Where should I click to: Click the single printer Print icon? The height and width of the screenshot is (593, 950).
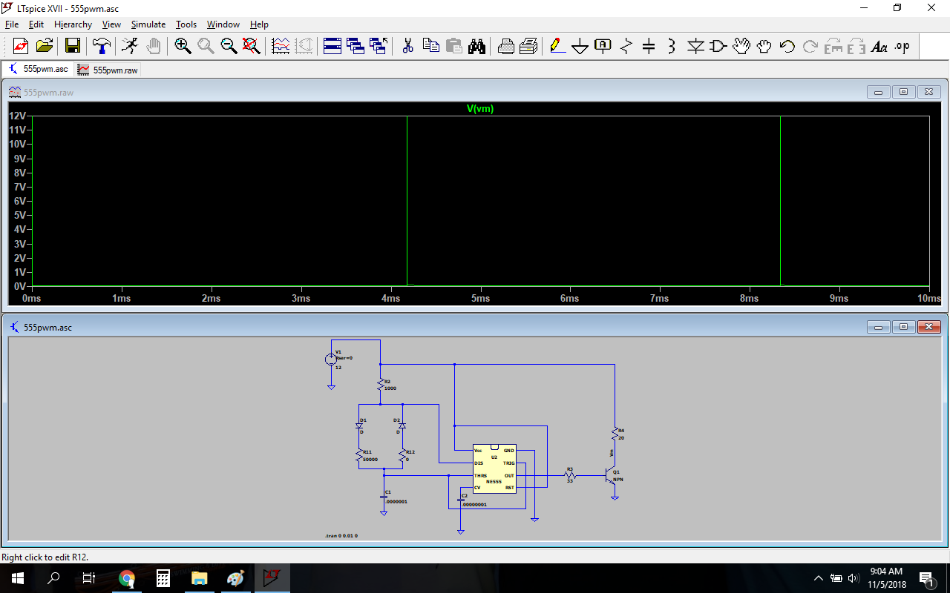(505, 46)
